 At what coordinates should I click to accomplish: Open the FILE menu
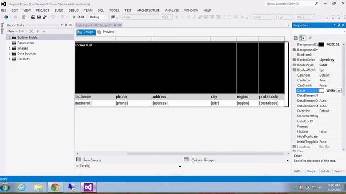pyautogui.click(x=3, y=10)
